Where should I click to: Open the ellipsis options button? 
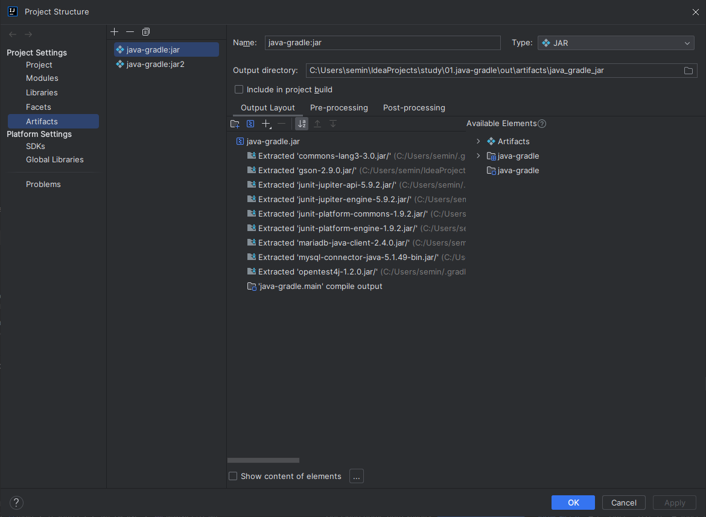(357, 476)
